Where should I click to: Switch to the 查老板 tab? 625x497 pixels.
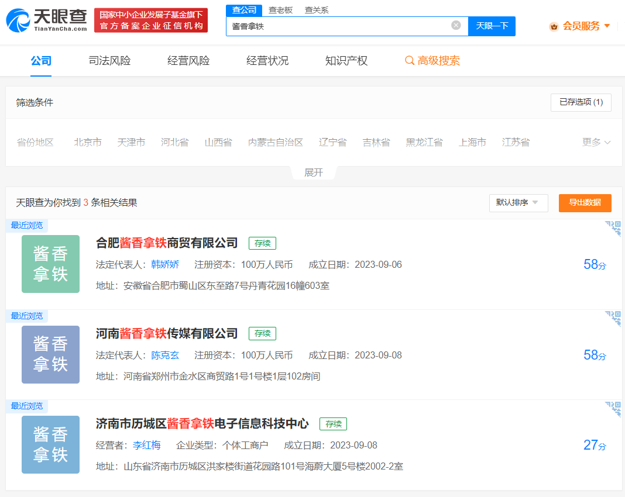click(x=280, y=10)
